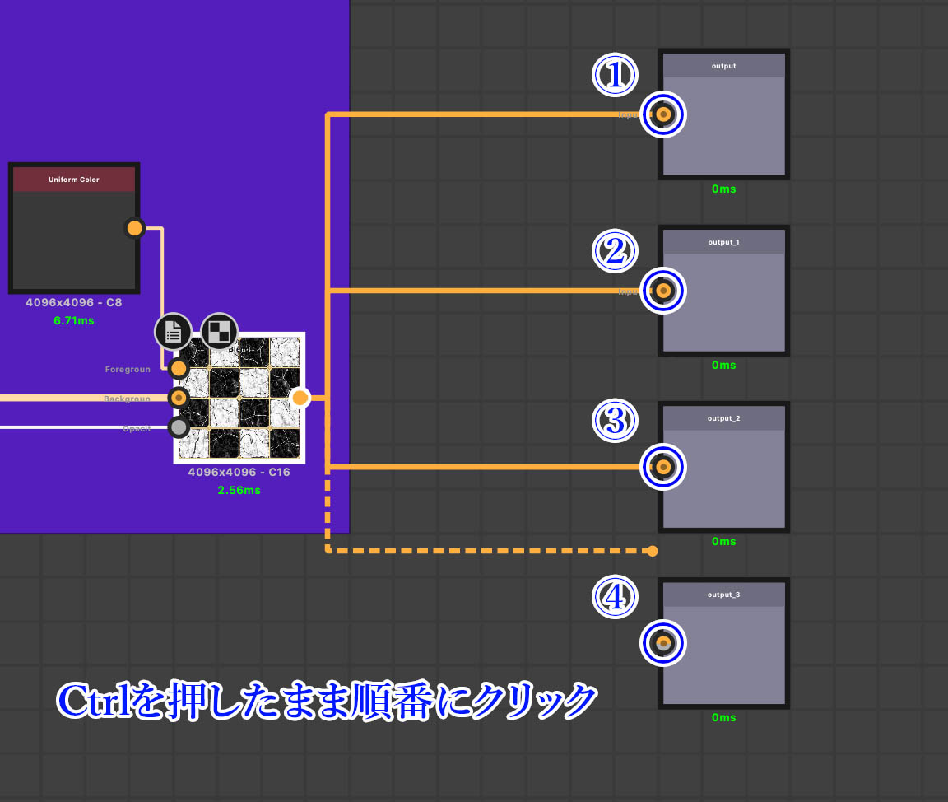Click the checker badge icon above Blend node
948x802 pixels.
pos(219,332)
